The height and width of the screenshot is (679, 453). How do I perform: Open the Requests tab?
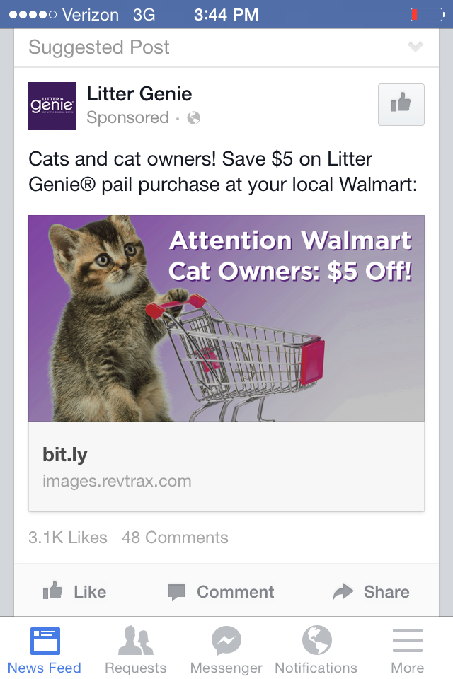tap(135, 650)
